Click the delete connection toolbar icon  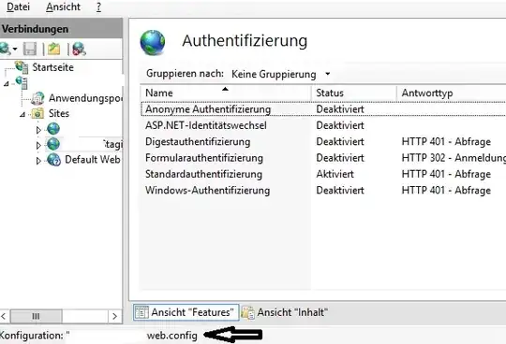[x=79, y=49]
